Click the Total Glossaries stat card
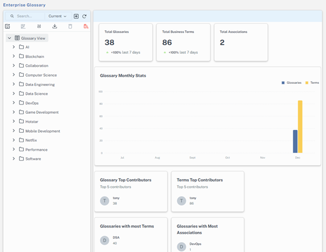 pyautogui.click(x=124, y=42)
